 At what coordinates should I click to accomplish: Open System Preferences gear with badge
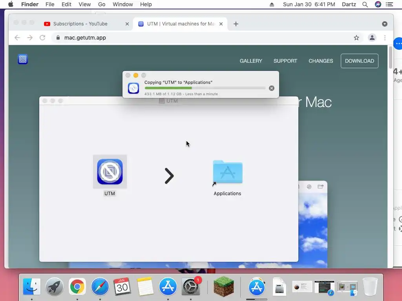click(x=191, y=286)
